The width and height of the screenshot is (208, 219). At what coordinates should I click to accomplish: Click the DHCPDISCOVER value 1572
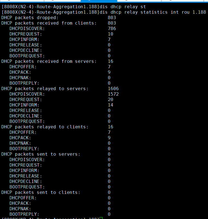click(113, 94)
